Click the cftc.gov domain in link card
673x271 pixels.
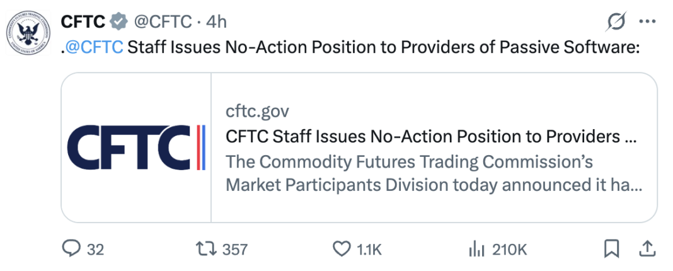[258, 112]
